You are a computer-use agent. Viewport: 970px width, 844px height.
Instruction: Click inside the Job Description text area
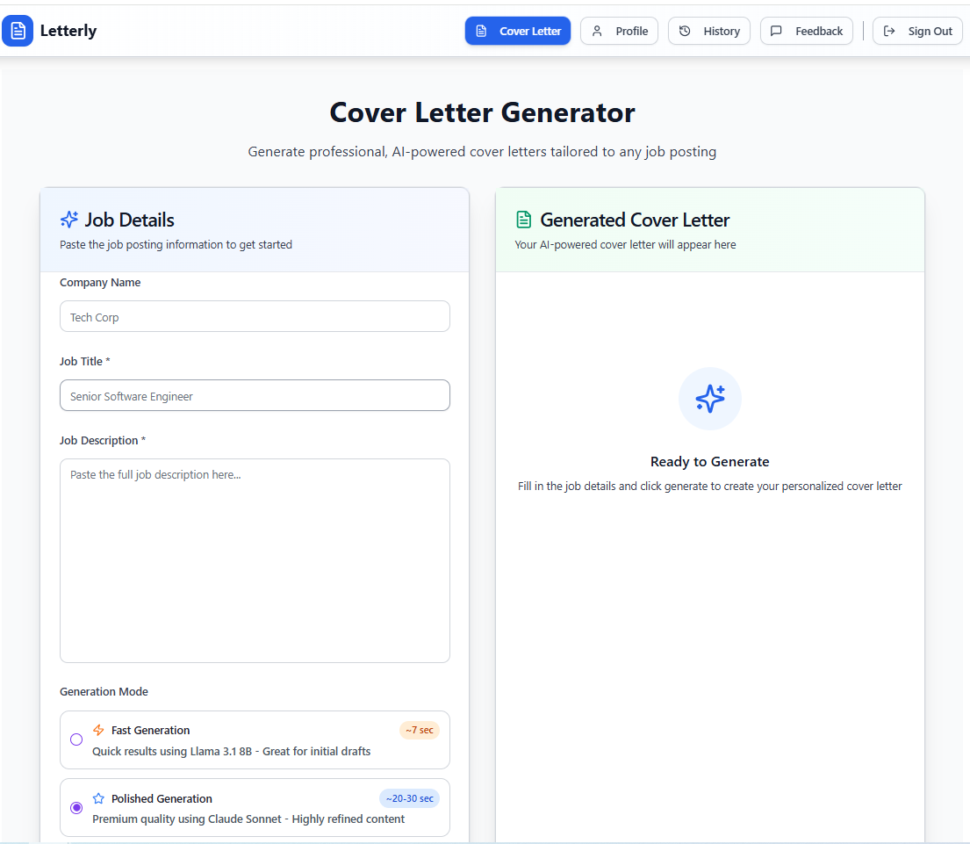pos(255,559)
